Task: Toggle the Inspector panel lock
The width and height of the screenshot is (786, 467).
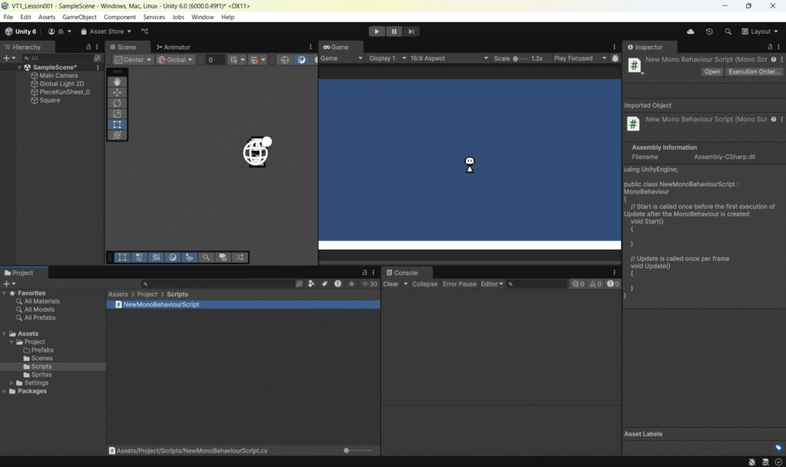Action: 770,47
